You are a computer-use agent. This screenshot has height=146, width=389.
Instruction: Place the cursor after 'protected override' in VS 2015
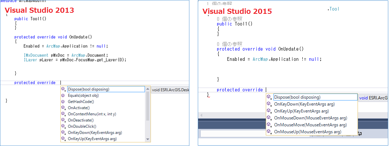[x=266, y=90]
